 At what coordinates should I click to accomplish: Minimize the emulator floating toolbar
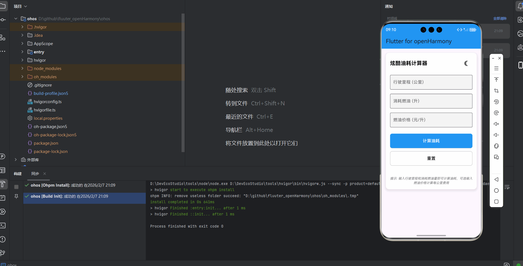click(493, 58)
